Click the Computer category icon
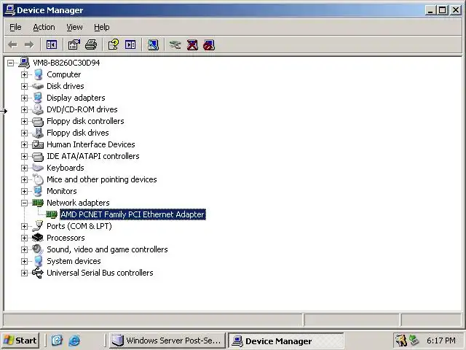 tap(38, 74)
